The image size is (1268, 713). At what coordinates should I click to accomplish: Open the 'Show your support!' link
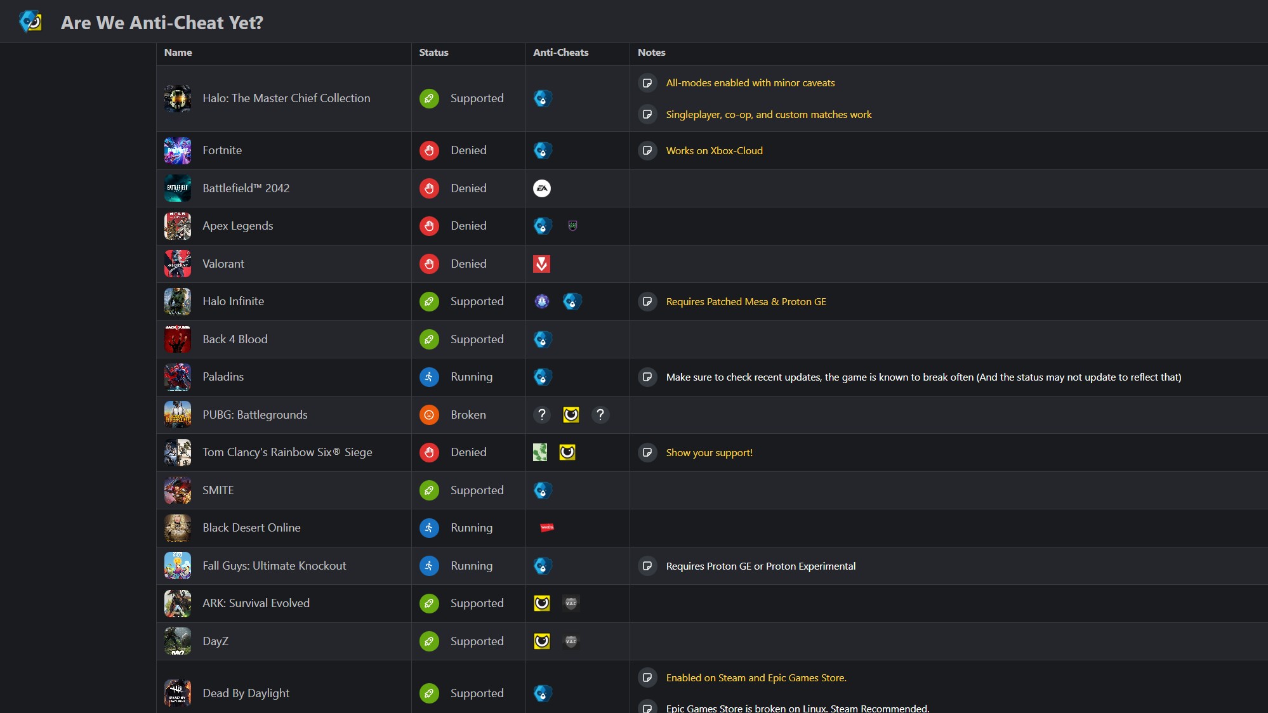[709, 453]
